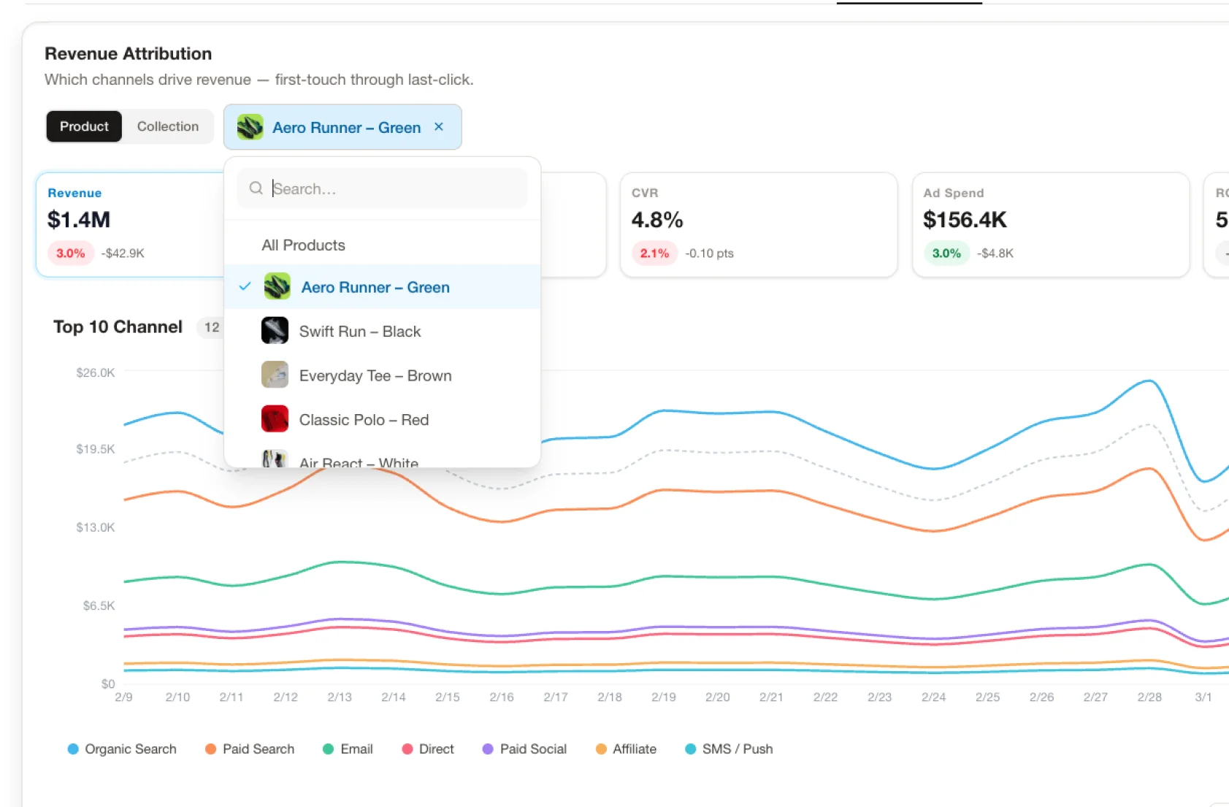Click CVR 2.1% change badge

[654, 253]
